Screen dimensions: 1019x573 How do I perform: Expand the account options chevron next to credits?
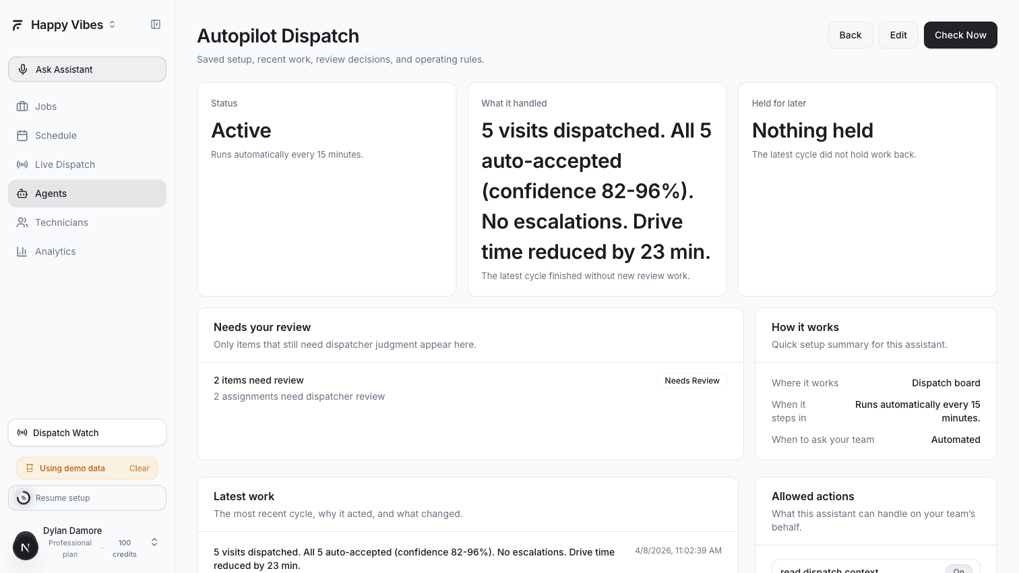click(154, 541)
